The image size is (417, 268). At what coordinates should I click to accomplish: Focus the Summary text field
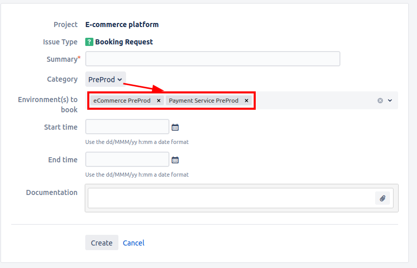click(212, 59)
